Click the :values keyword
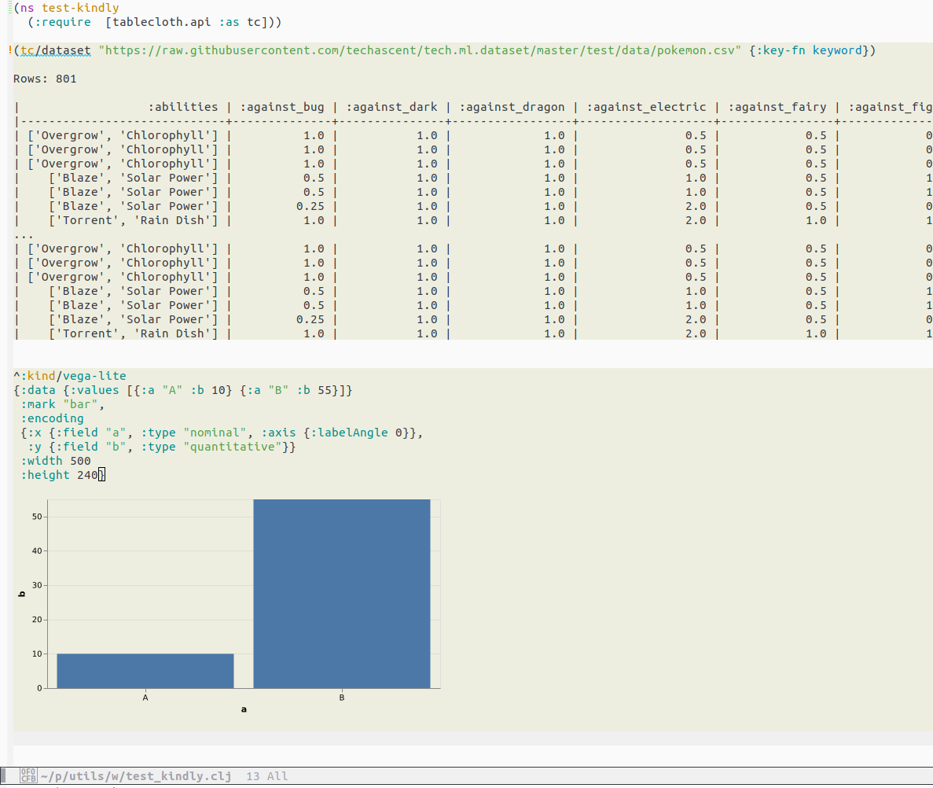933x788 pixels. 94,390
